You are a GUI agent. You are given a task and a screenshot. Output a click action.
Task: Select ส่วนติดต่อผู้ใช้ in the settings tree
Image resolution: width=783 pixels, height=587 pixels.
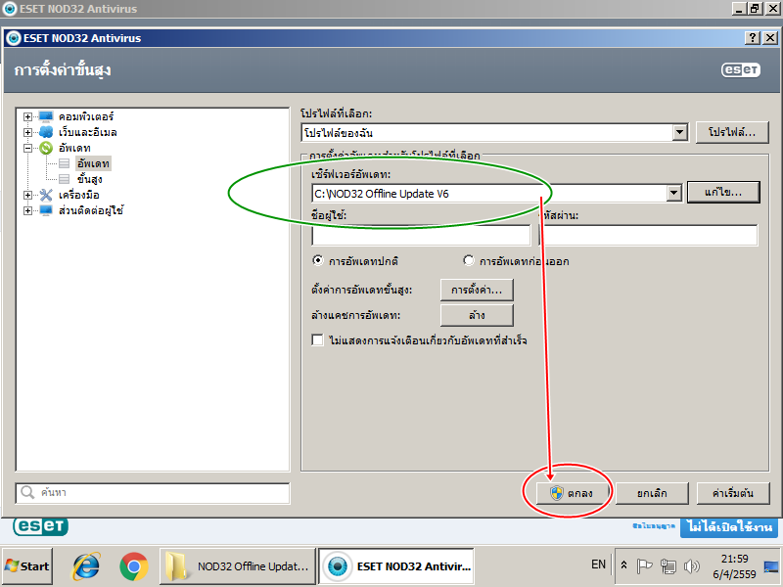point(91,210)
